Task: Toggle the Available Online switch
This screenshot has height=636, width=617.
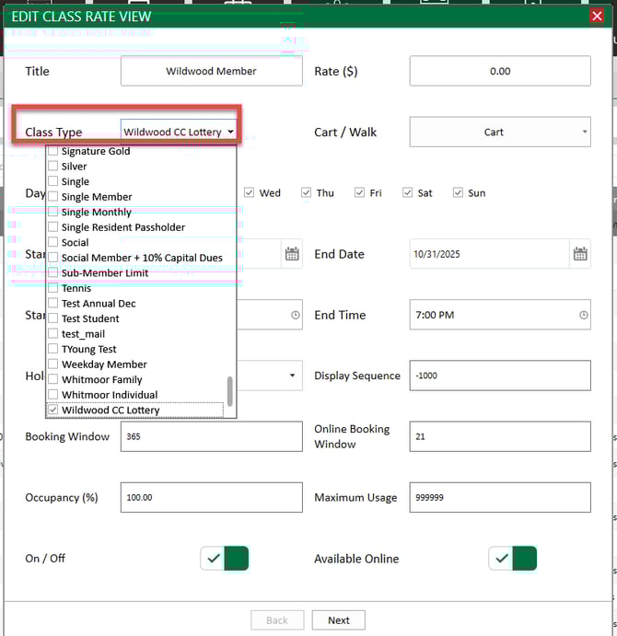Action: [512, 558]
